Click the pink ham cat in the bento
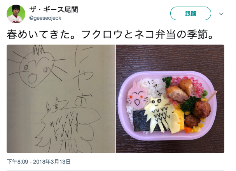236x171 pixels. click(x=137, y=96)
